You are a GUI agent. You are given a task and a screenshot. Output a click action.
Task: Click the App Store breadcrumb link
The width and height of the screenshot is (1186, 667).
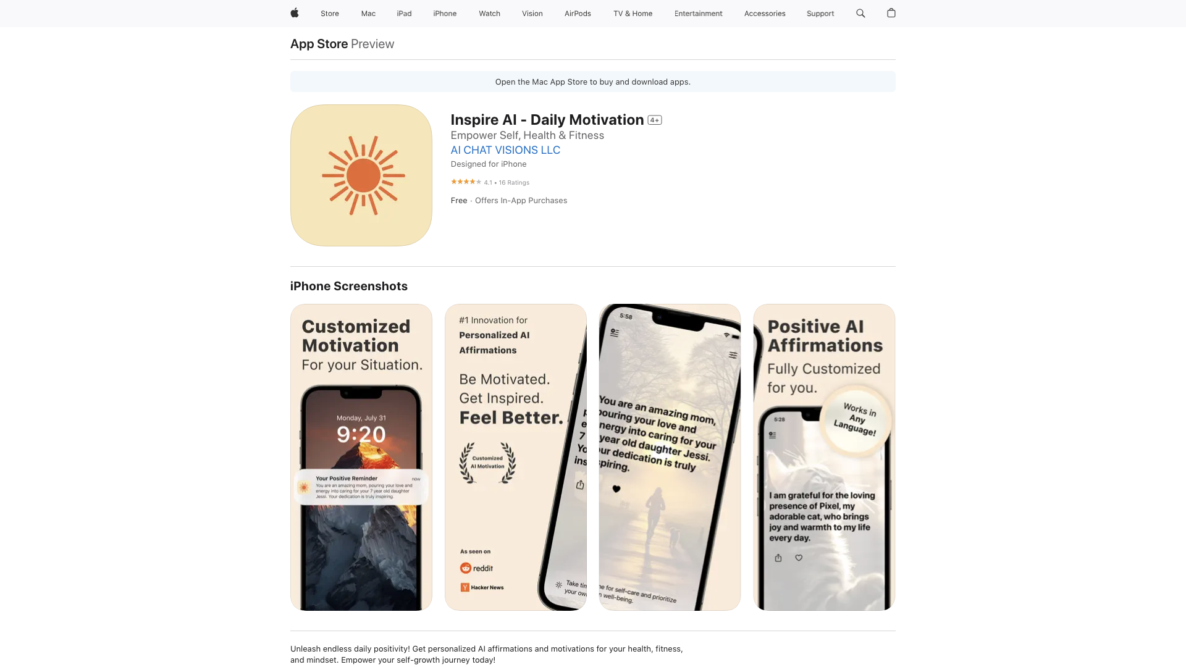pyautogui.click(x=319, y=43)
